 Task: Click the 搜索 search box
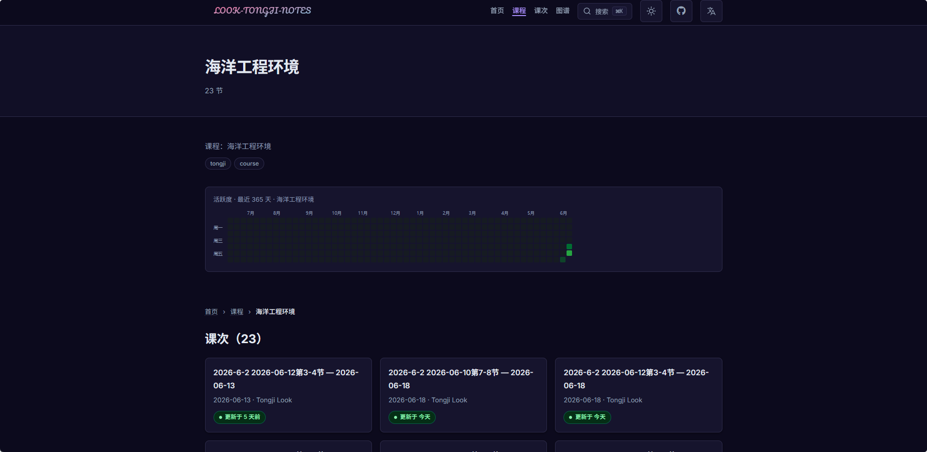click(605, 11)
